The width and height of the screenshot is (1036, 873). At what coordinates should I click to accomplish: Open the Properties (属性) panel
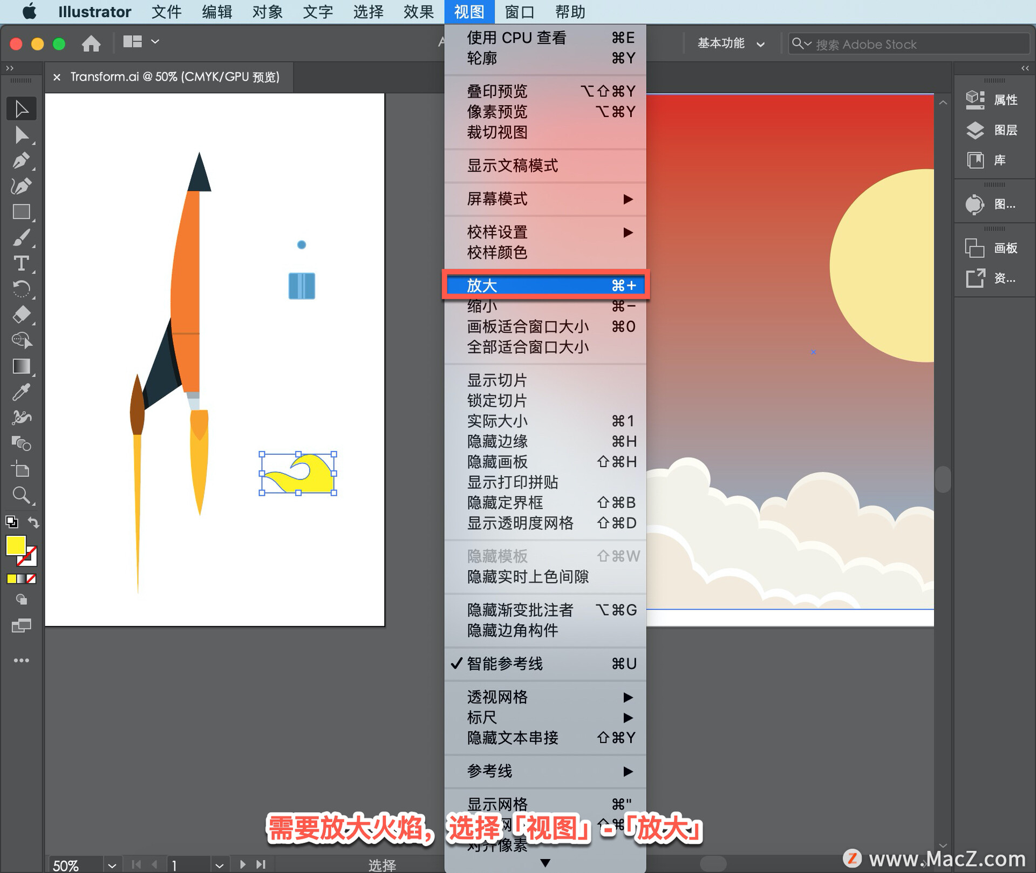pos(993,100)
